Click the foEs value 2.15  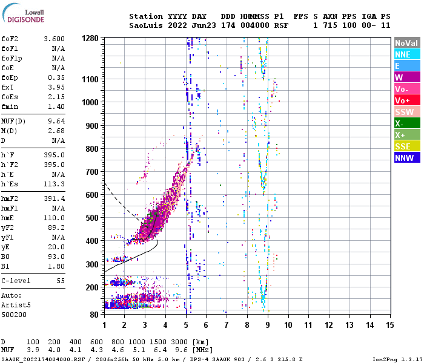point(56,97)
